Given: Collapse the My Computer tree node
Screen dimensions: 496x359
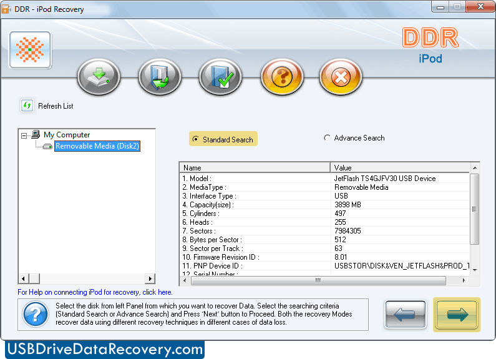Looking at the screenshot, I should click(24, 135).
